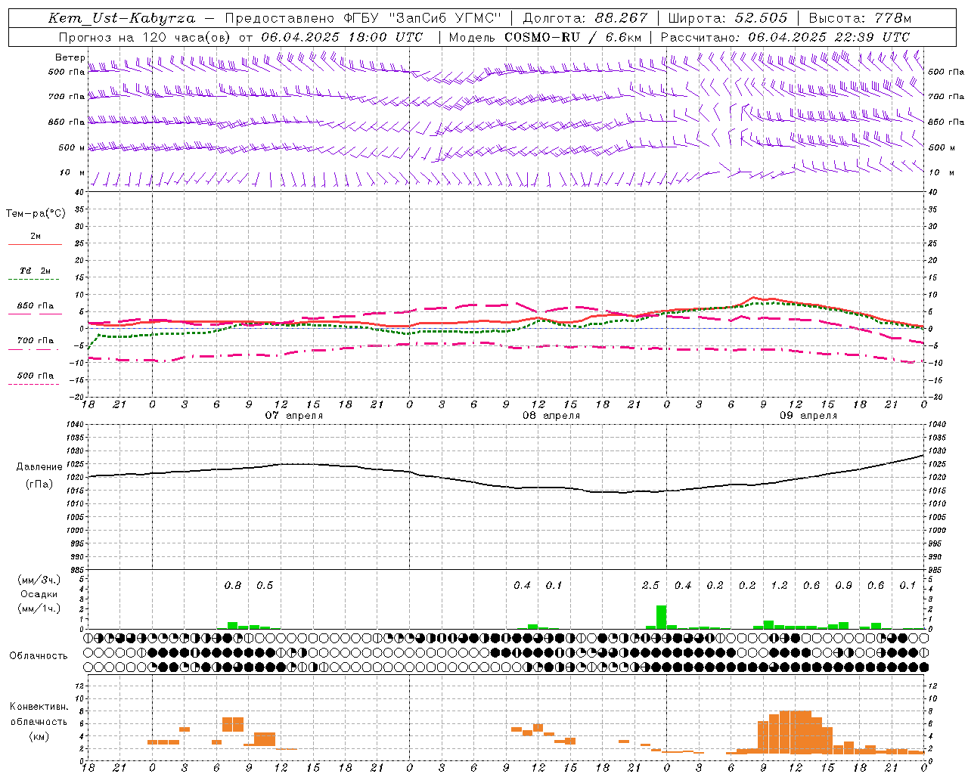Select the 'Широта: 52.505' header value

pos(728,18)
